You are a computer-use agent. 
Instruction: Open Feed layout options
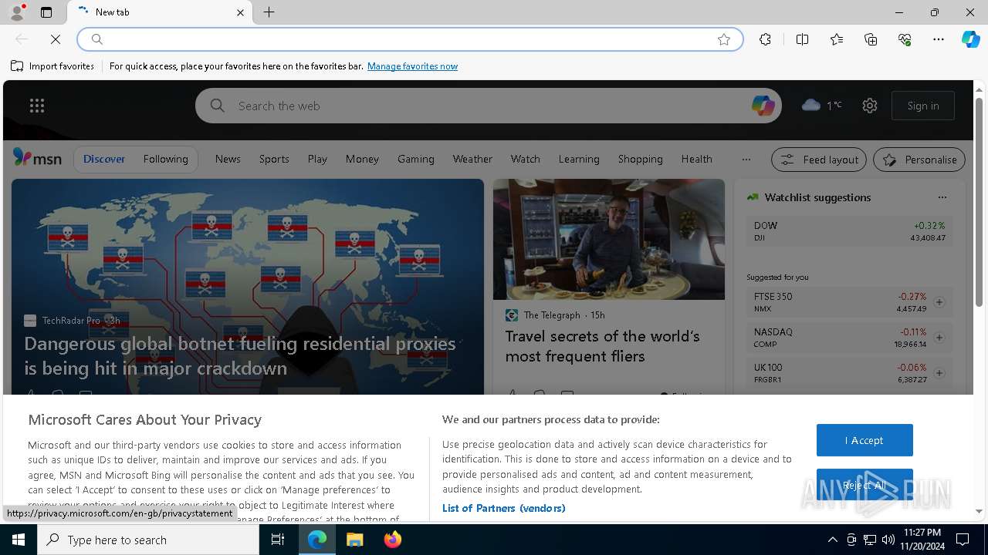click(x=820, y=160)
